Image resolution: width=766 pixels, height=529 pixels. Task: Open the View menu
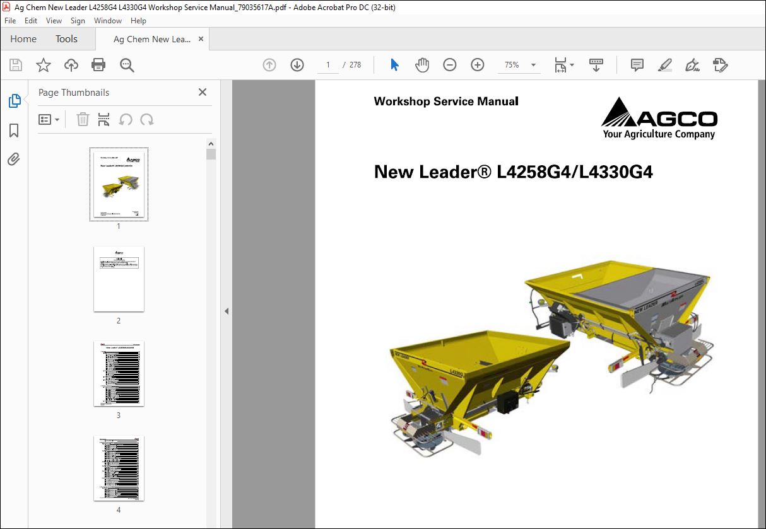[54, 21]
